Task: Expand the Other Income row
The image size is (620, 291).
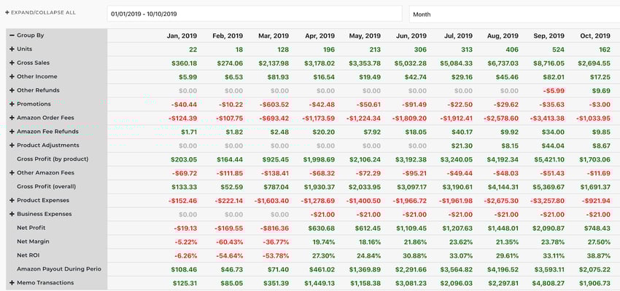Action: (12, 76)
